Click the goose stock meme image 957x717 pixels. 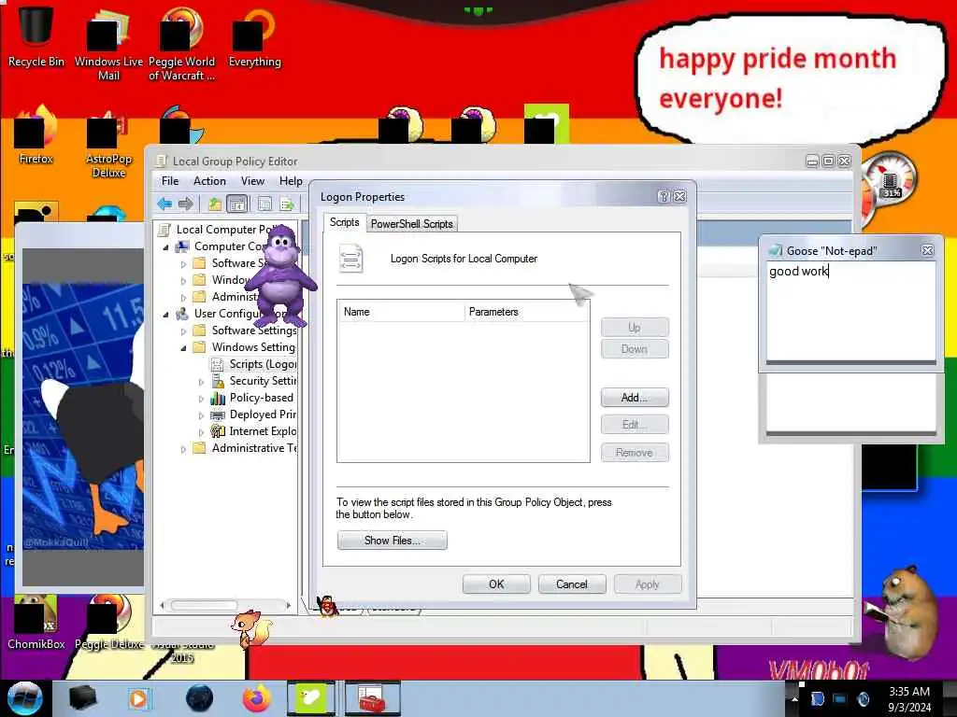[83, 416]
